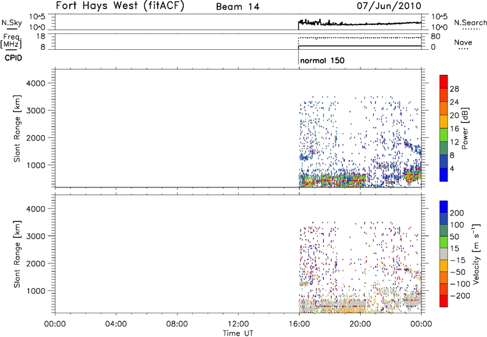This screenshot has width=487, height=337.
Task: Click the 'CPID' label
Action: tap(13, 58)
